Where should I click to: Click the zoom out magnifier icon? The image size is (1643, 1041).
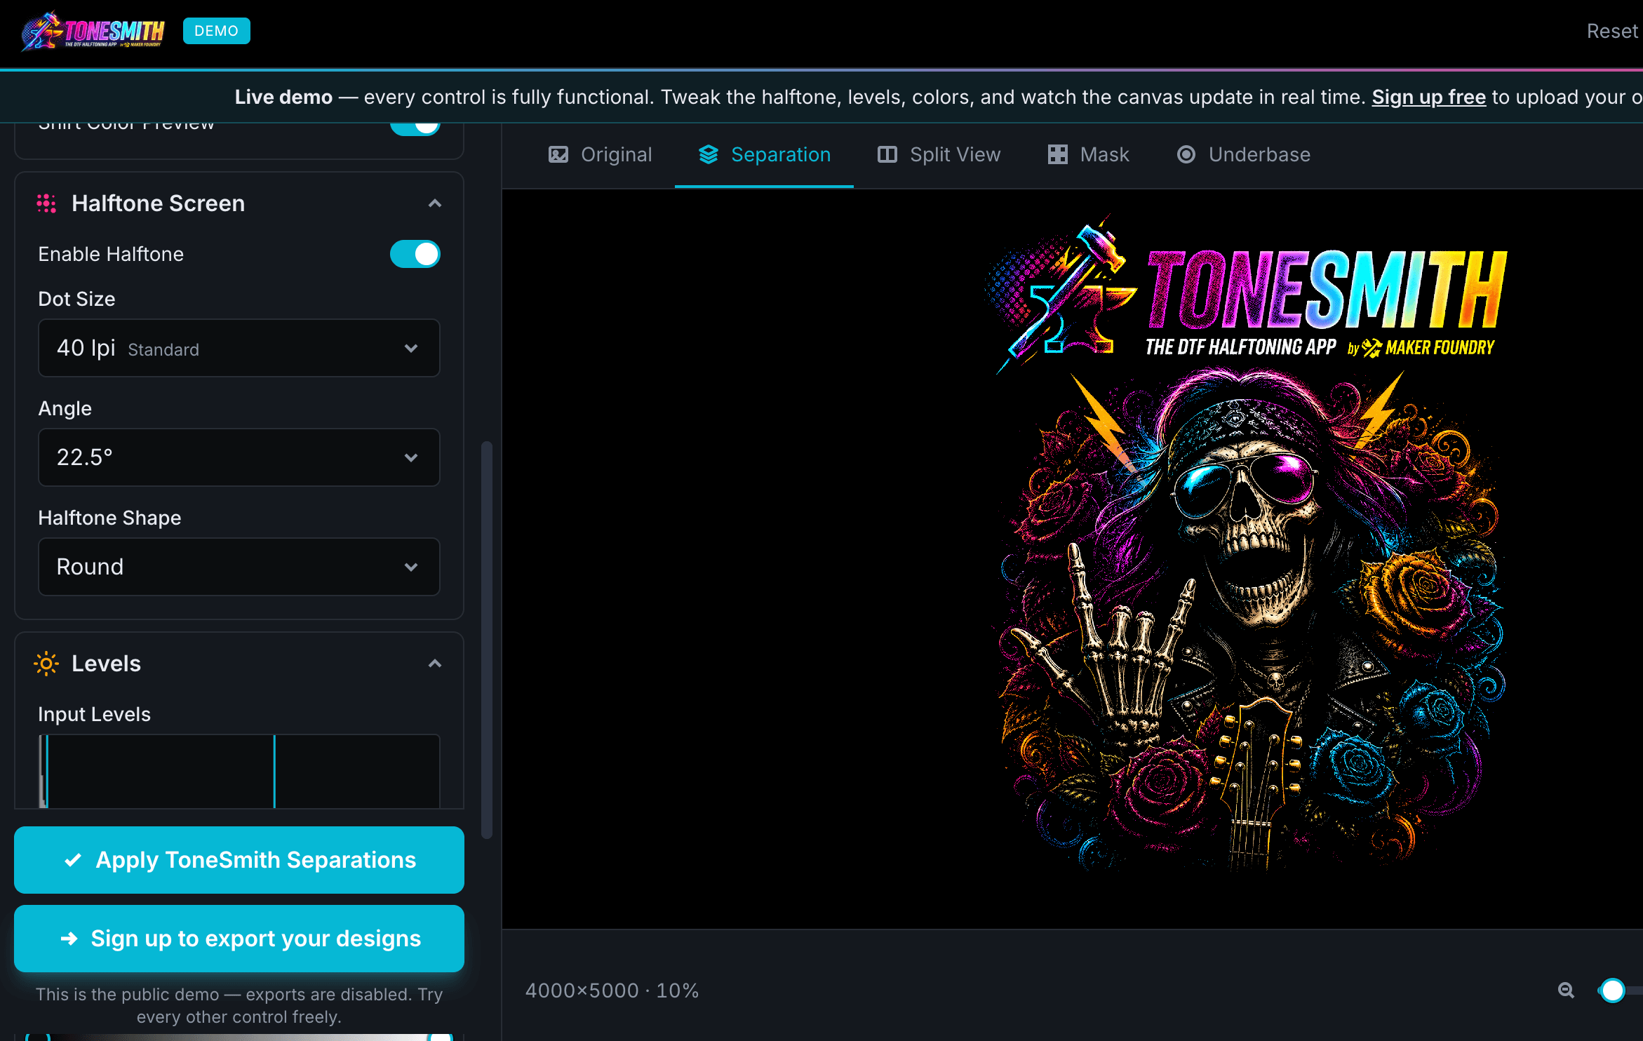tap(1566, 990)
